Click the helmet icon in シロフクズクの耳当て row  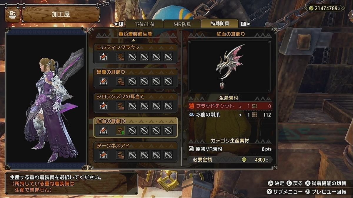click(x=120, y=105)
